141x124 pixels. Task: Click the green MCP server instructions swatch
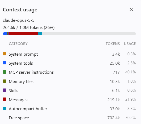coord(5,72)
